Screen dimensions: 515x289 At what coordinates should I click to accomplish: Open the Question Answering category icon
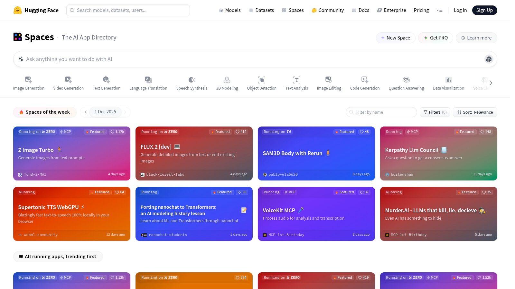pos(406,80)
